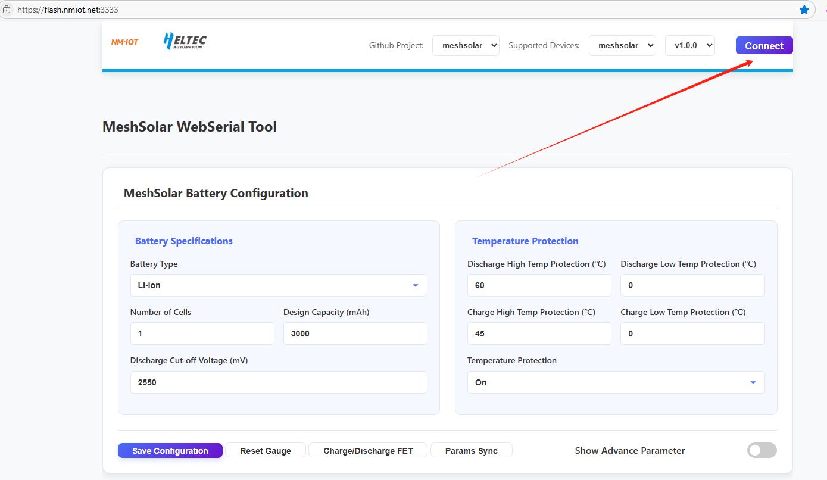Click the Heltec Automation logo
Image resolution: width=827 pixels, height=480 pixels.
coord(185,41)
